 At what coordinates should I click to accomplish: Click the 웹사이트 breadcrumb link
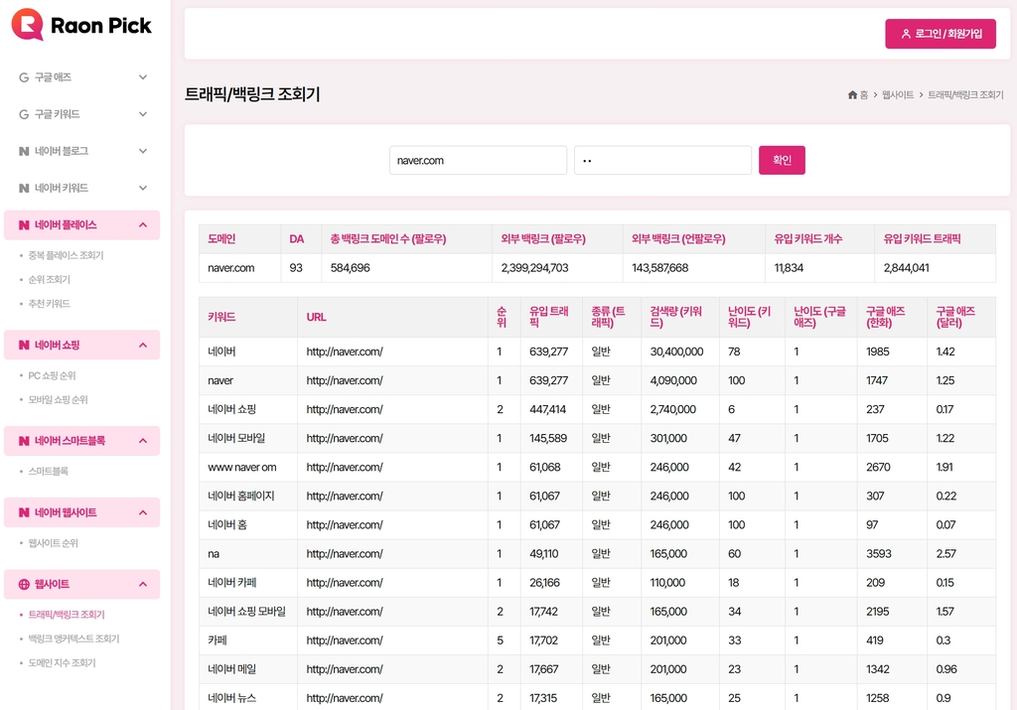click(898, 94)
